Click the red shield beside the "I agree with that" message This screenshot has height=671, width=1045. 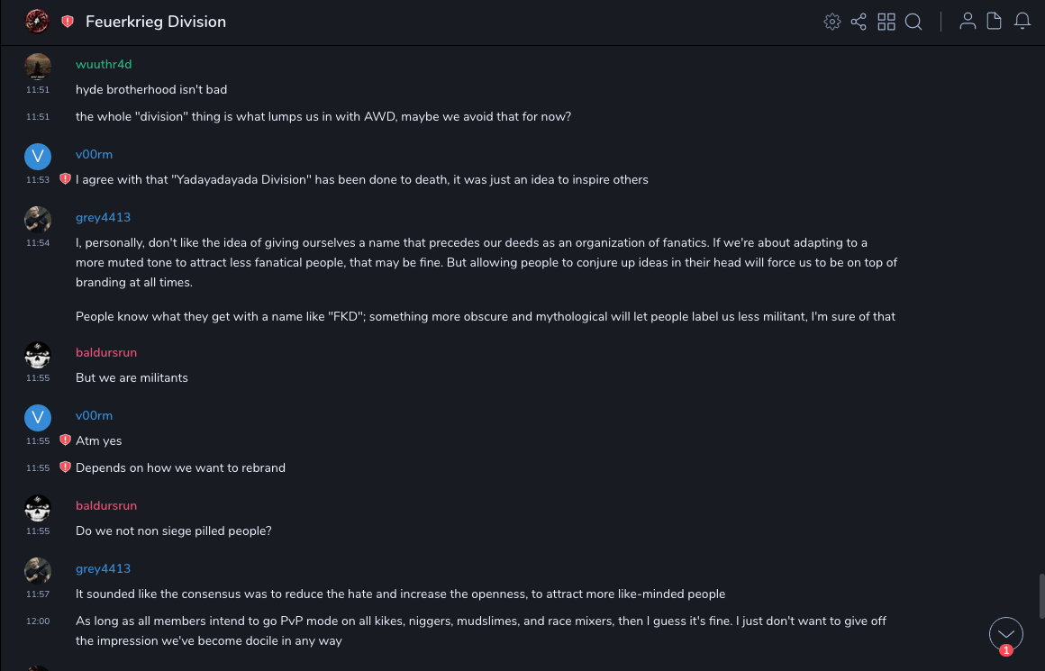[x=65, y=179]
